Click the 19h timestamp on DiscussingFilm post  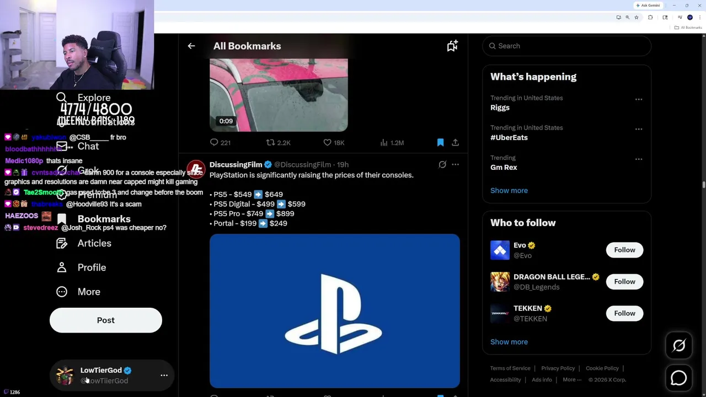pyautogui.click(x=343, y=164)
